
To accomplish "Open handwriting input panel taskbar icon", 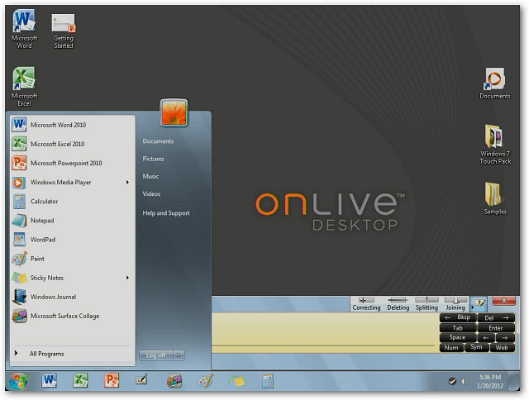I will 142,381.
